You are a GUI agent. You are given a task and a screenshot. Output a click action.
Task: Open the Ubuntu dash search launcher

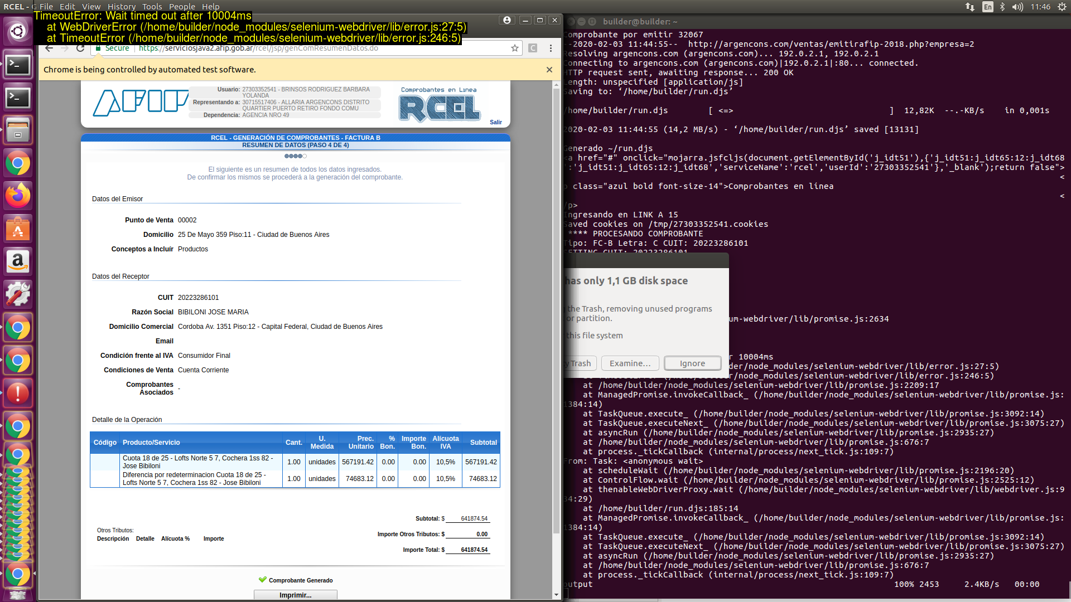(18, 31)
